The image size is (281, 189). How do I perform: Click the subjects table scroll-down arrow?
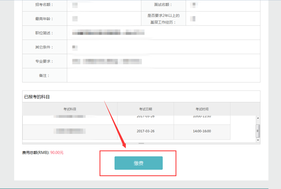click(258, 140)
